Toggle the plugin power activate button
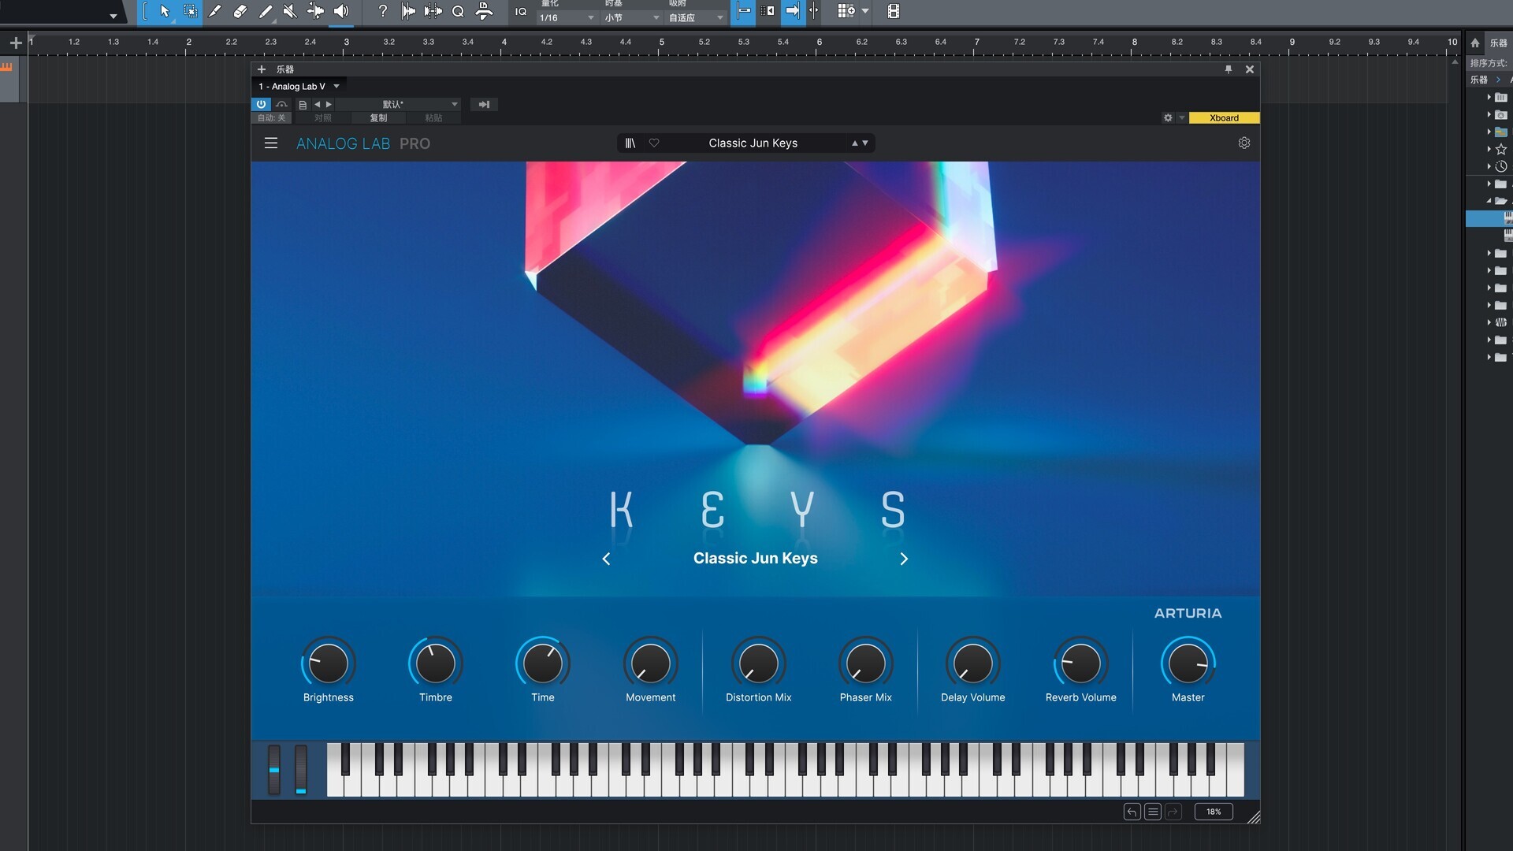The width and height of the screenshot is (1513, 851). [x=261, y=104]
